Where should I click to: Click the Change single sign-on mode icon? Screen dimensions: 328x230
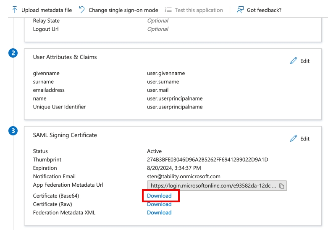pos(82,10)
